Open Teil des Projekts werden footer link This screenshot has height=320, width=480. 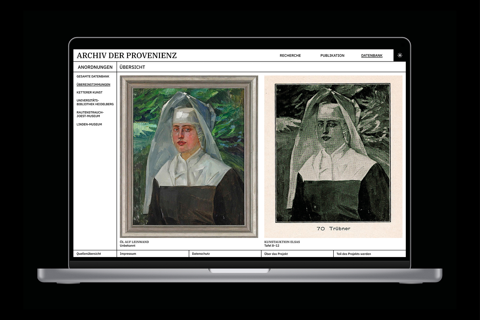353,254
